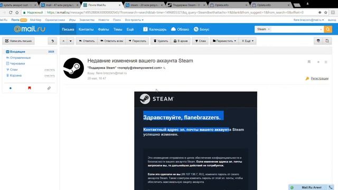338x190 pixels.
Task: Move the letter to archive В архив
Action: tap(181, 41)
